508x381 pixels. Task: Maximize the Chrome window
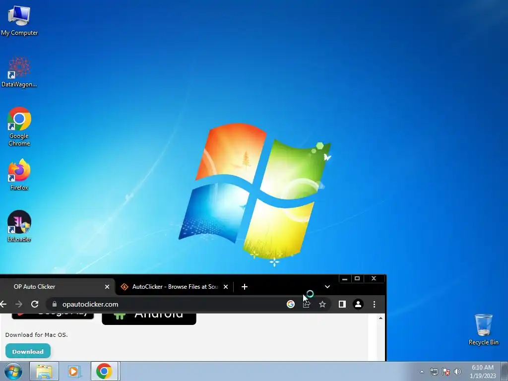pos(357,279)
